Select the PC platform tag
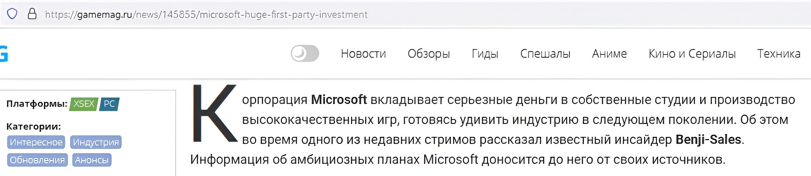Image resolution: width=811 pixels, height=176 pixels. (109, 104)
